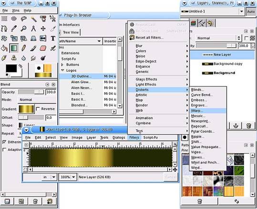Select the Airbrush tool
Image resolution: width=257 pixels, height=209 pixels.
tap(53, 48)
